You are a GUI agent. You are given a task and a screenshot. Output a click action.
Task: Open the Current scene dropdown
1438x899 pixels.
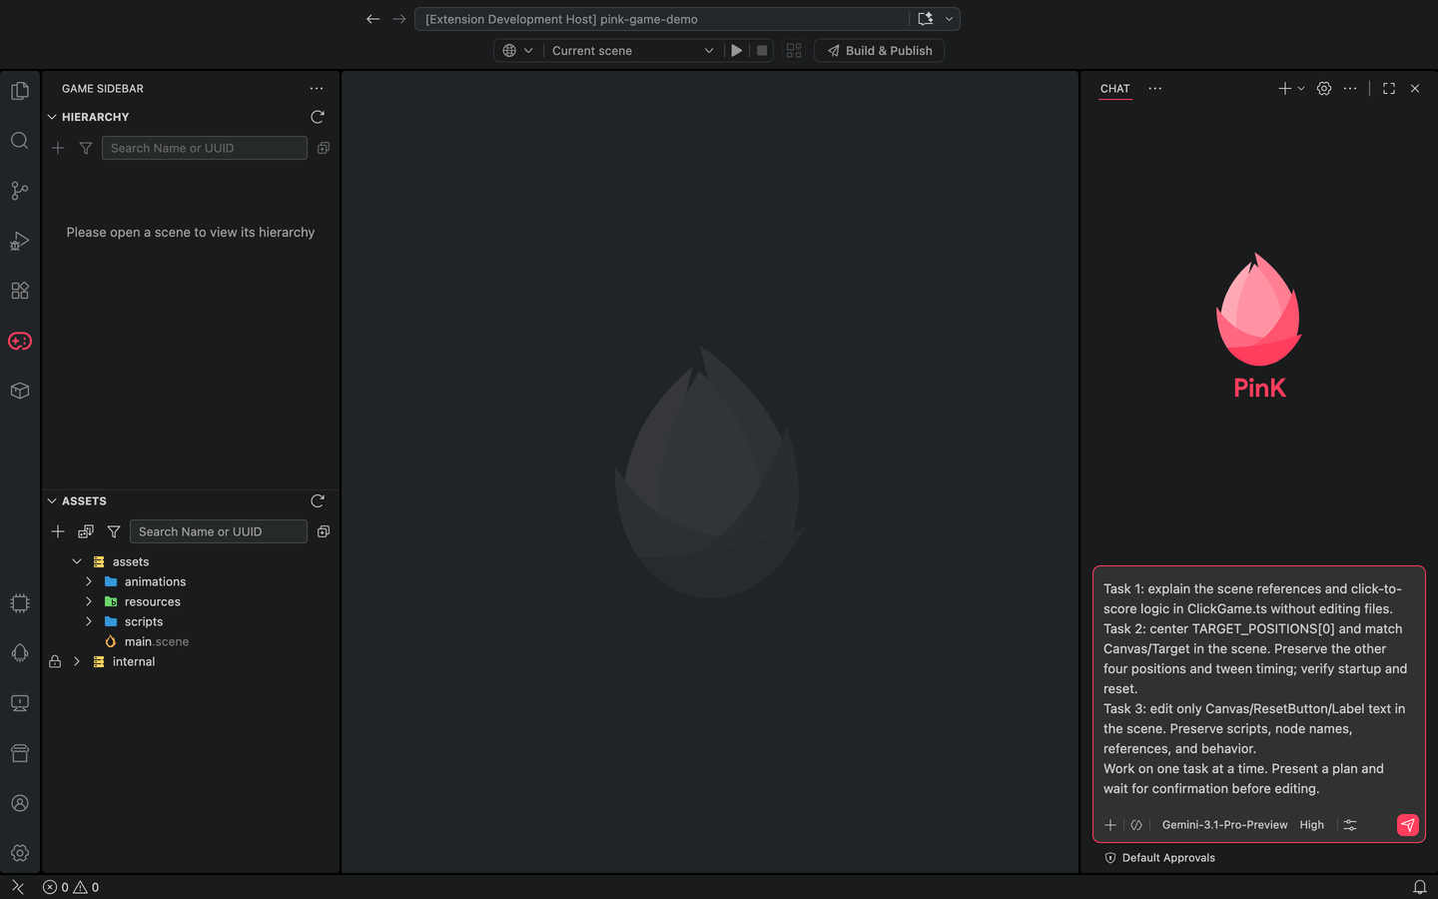[x=633, y=51]
